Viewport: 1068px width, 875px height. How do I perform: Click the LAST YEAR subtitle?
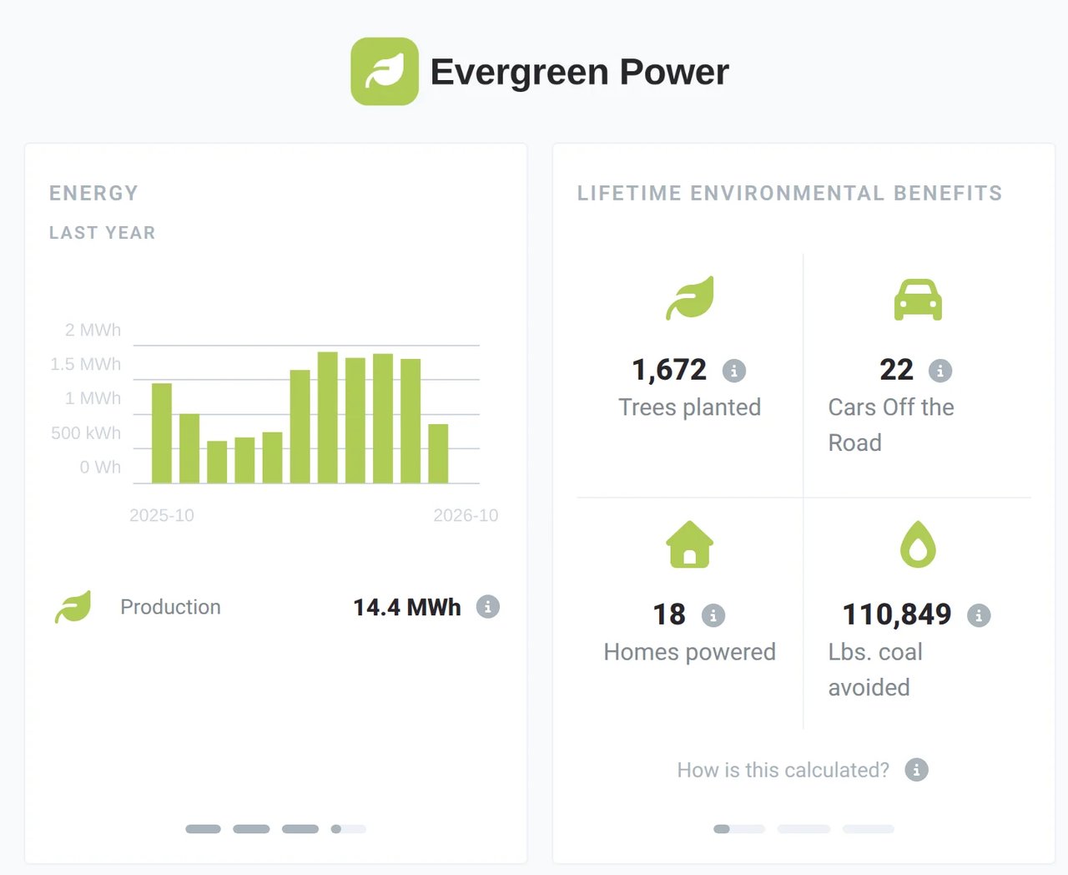coord(103,233)
